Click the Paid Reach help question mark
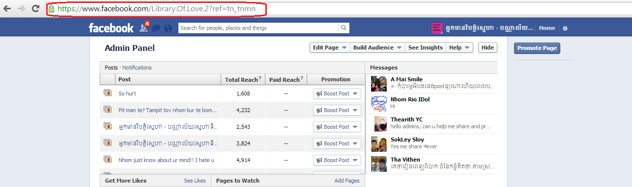The image size is (632, 187). tap(301, 79)
